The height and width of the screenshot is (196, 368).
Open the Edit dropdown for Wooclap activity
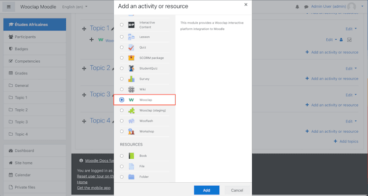(x=331, y=40)
